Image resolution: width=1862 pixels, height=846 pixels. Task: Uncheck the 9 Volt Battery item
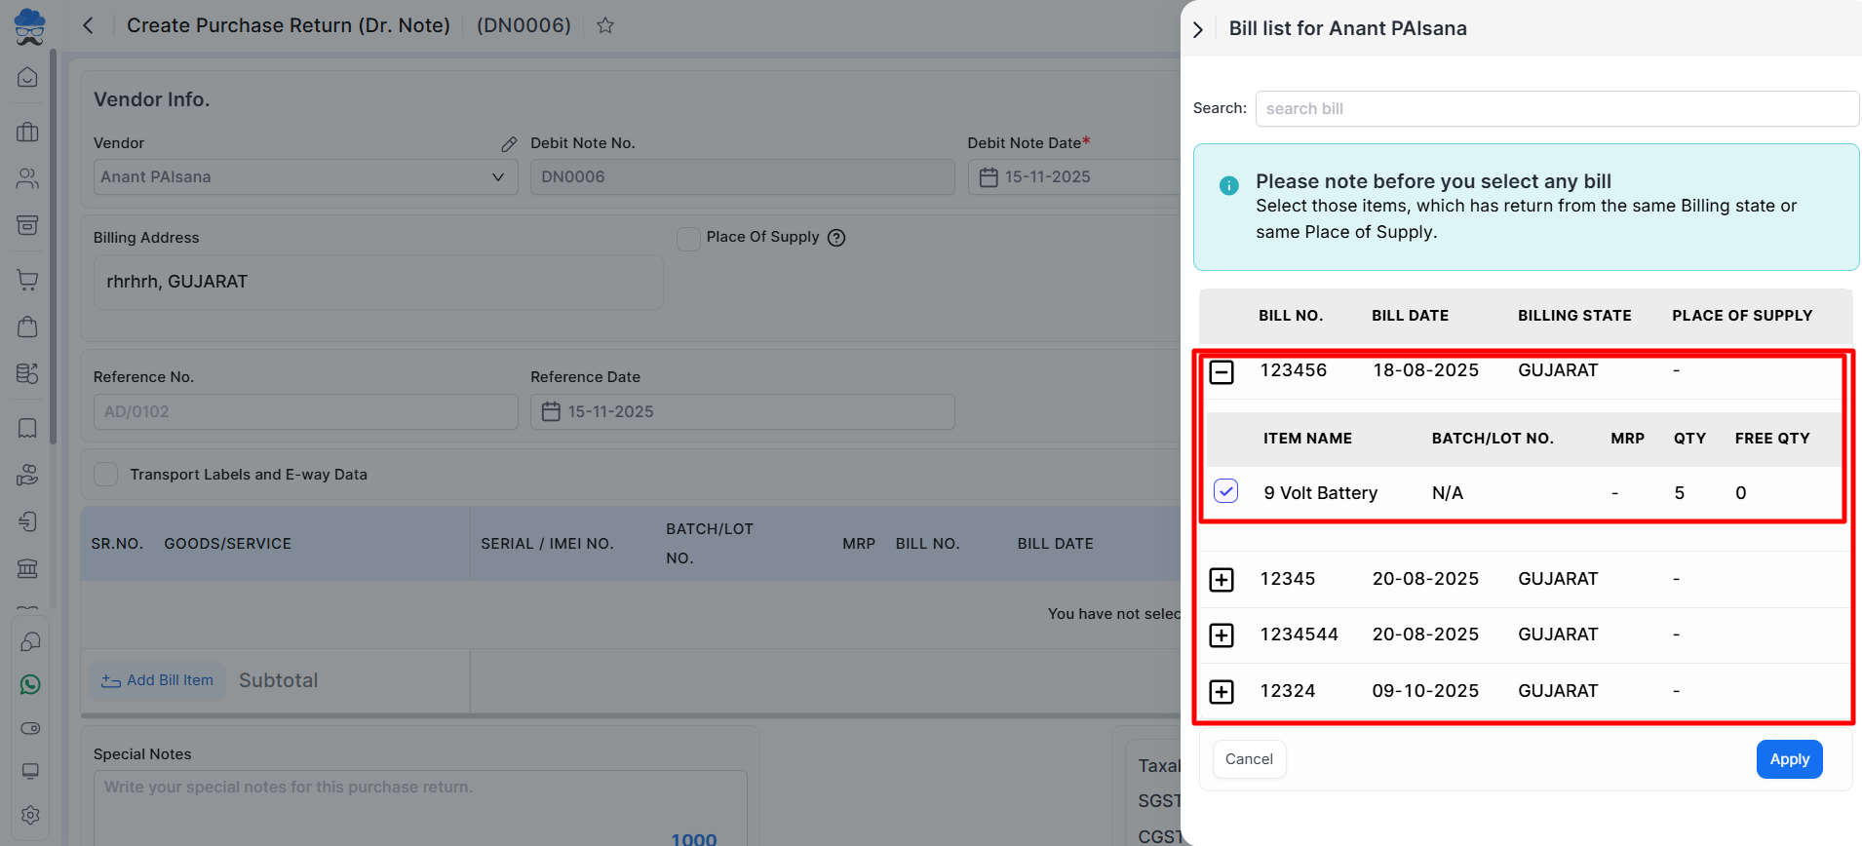tap(1225, 491)
